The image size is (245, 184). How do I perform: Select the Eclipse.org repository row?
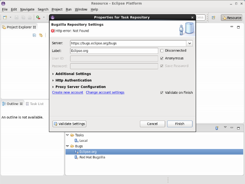[154, 152]
